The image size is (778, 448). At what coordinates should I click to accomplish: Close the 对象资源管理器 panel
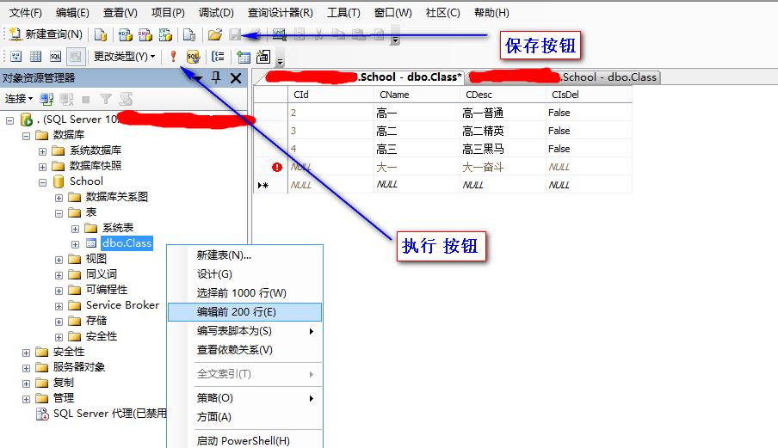click(236, 77)
